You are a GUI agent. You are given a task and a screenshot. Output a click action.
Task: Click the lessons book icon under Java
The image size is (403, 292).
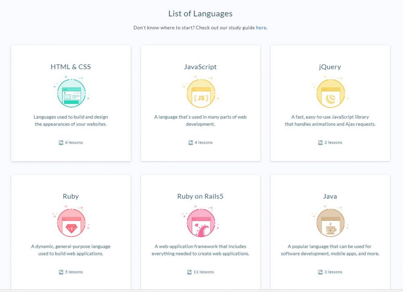pyautogui.click(x=321, y=271)
